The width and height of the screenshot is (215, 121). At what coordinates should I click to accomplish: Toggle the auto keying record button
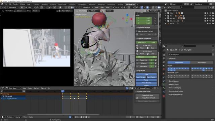point(70,117)
